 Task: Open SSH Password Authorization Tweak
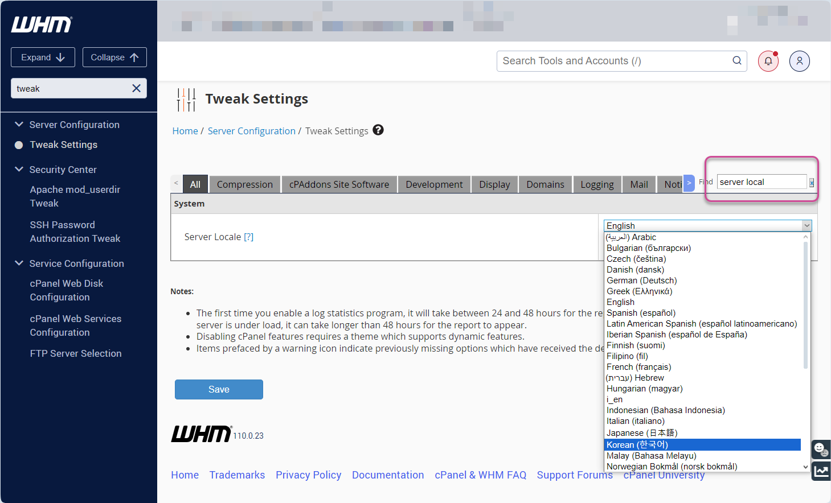[x=75, y=232]
